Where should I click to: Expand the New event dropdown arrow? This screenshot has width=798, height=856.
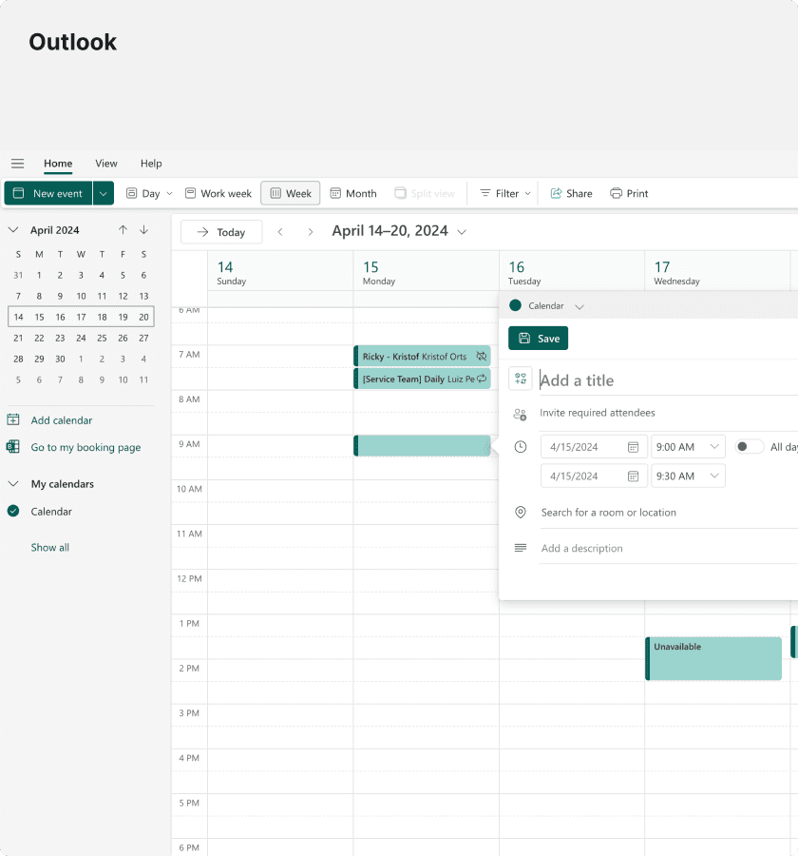(x=104, y=193)
